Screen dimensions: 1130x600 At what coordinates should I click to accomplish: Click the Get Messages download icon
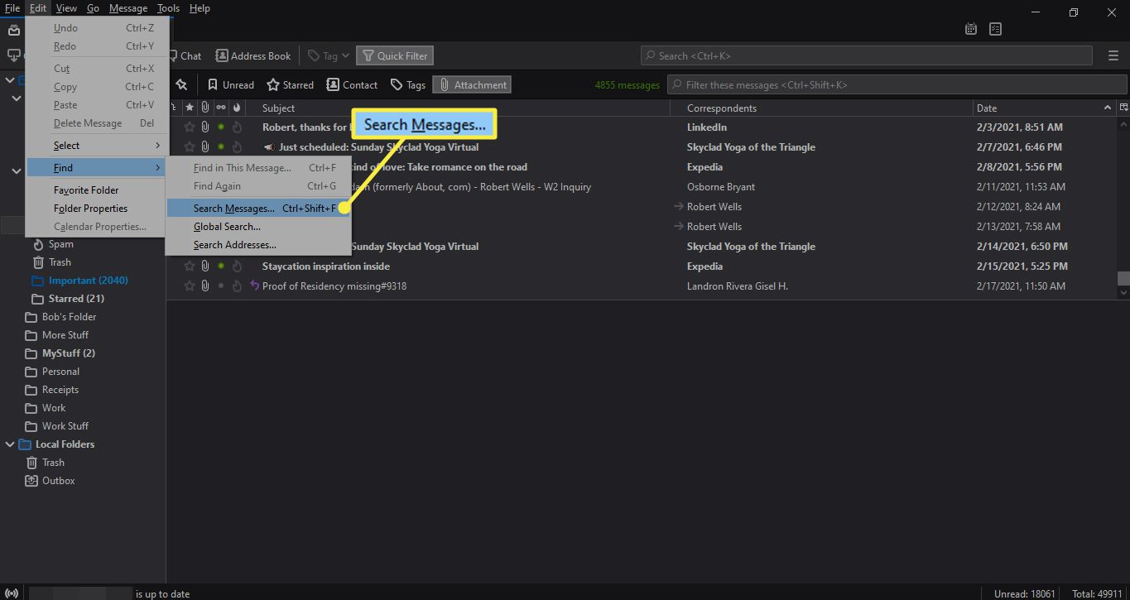[13, 55]
